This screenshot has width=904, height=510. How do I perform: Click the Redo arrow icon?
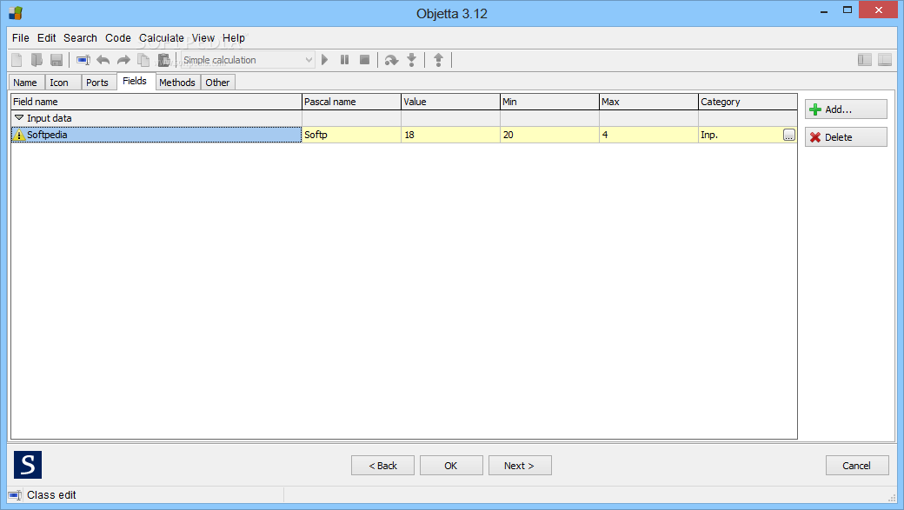coord(123,60)
